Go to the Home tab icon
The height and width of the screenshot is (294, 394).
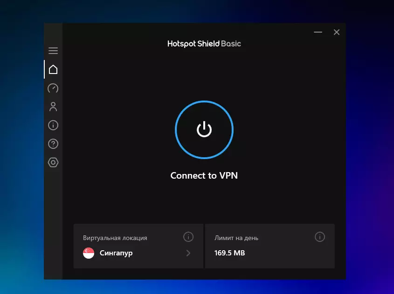click(x=53, y=69)
